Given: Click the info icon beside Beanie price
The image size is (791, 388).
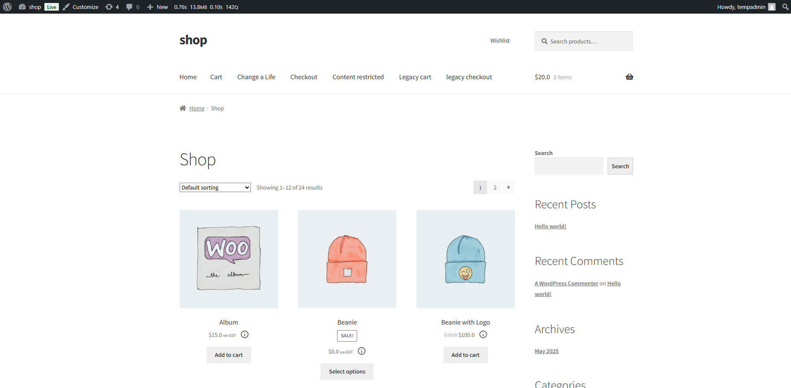Looking at the screenshot, I should coord(361,351).
